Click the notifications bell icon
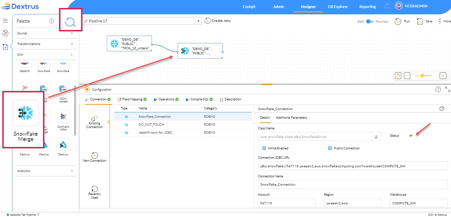This screenshot has width=451, height=217. pyautogui.click(x=387, y=6)
